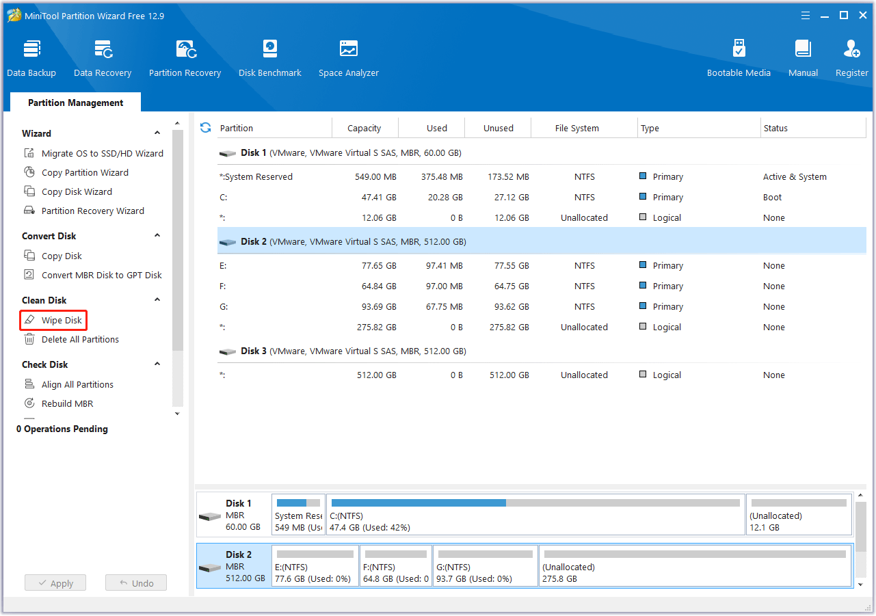This screenshot has height=616, width=876.
Task: Click the down arrow of the disk map scrollbar
Action: point(861,584)
